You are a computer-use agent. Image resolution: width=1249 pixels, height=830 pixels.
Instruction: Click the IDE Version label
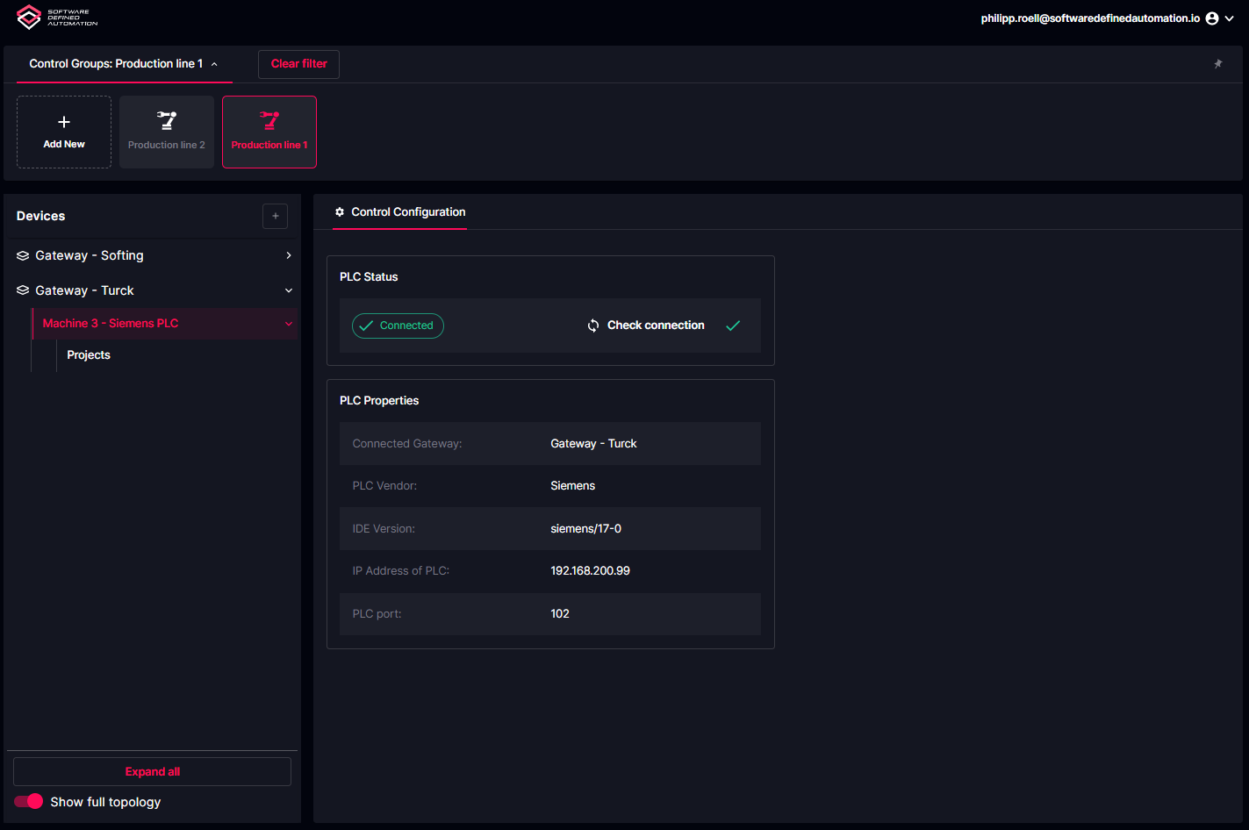pos(384,529)
